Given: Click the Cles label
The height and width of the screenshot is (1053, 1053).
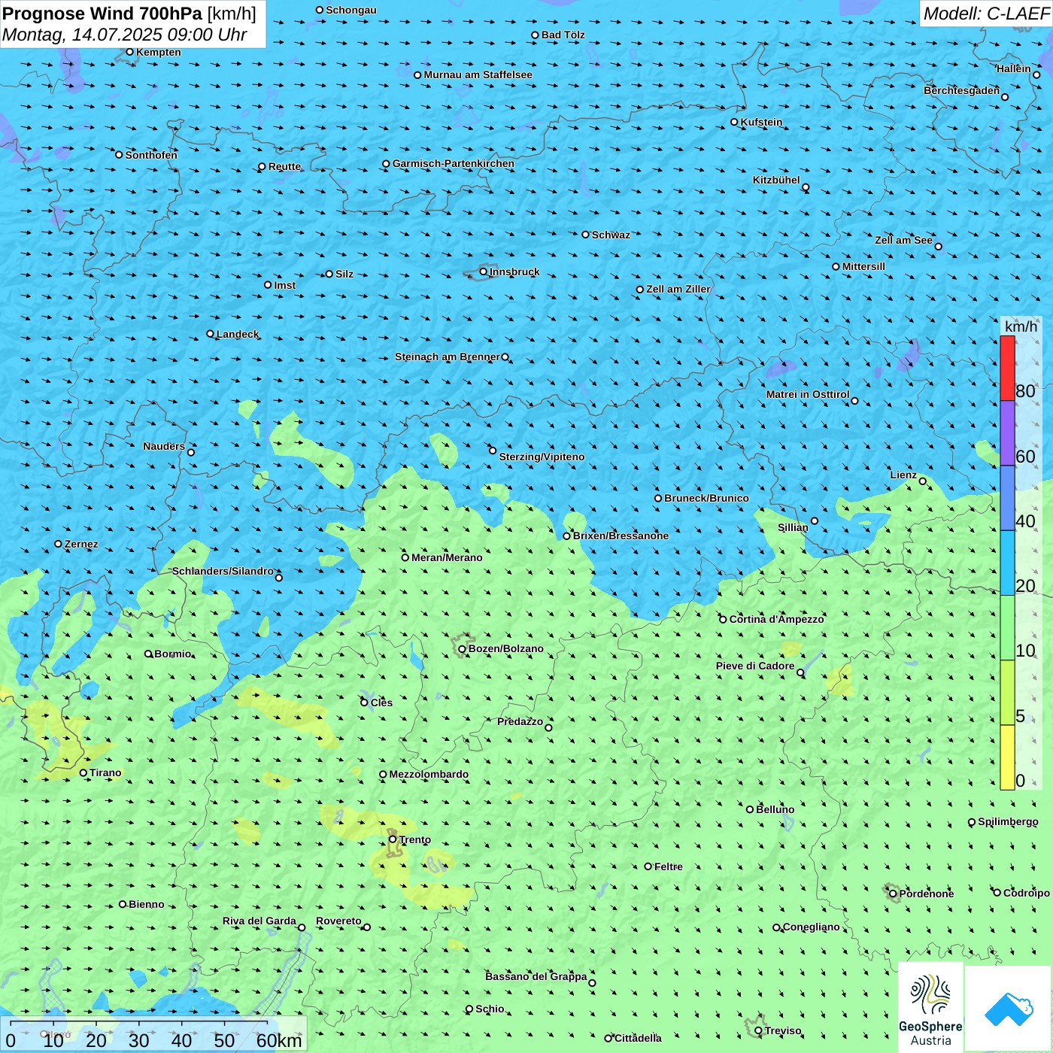Looking at the screenshot, I should [x=381, y=703].
